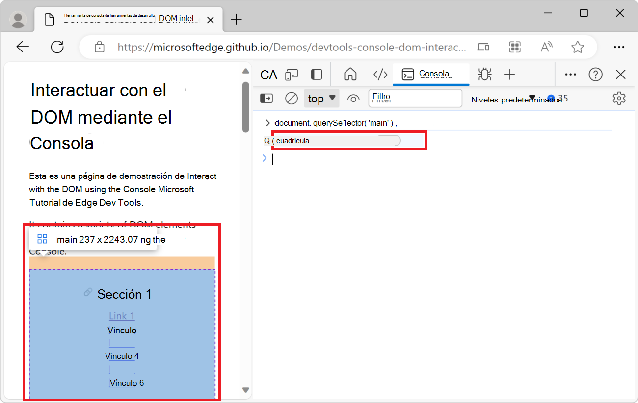Clear the console with the block icon
638x403 pixels.
tap(291, 98)
